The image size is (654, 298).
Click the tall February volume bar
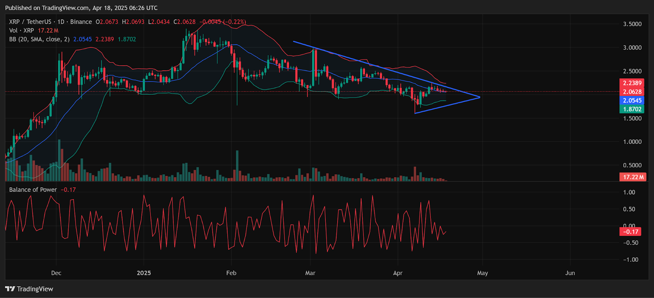pyautogui.click(x=237, y=166)
